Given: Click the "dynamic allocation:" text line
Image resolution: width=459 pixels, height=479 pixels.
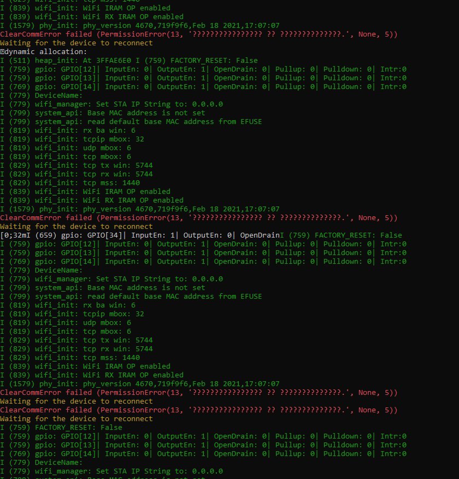Looking at the screenshot, I should (44, 52).
